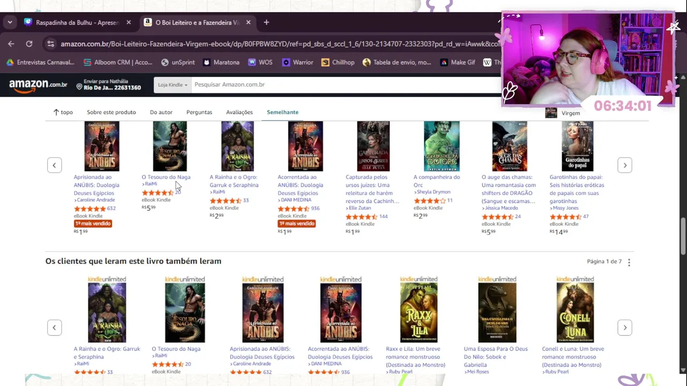Open author Jéssica Macedo
Viewport: 687px width, 386px height.
tap(501, 208)
